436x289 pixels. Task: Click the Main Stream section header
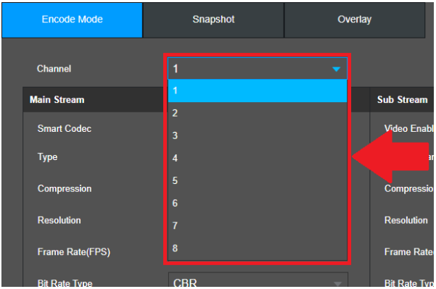pyautogui.click(x=57, y=100)
